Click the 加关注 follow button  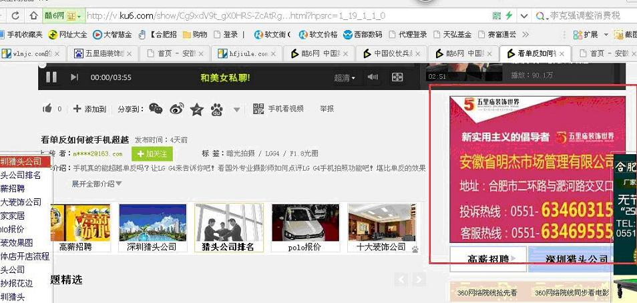[x=152, y=154]
